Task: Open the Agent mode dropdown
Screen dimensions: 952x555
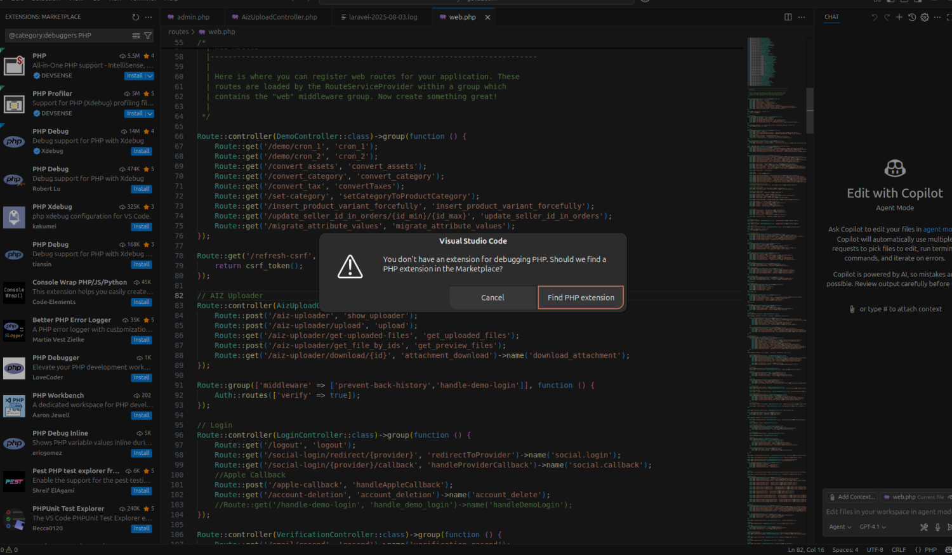Action: click(840, 527)
